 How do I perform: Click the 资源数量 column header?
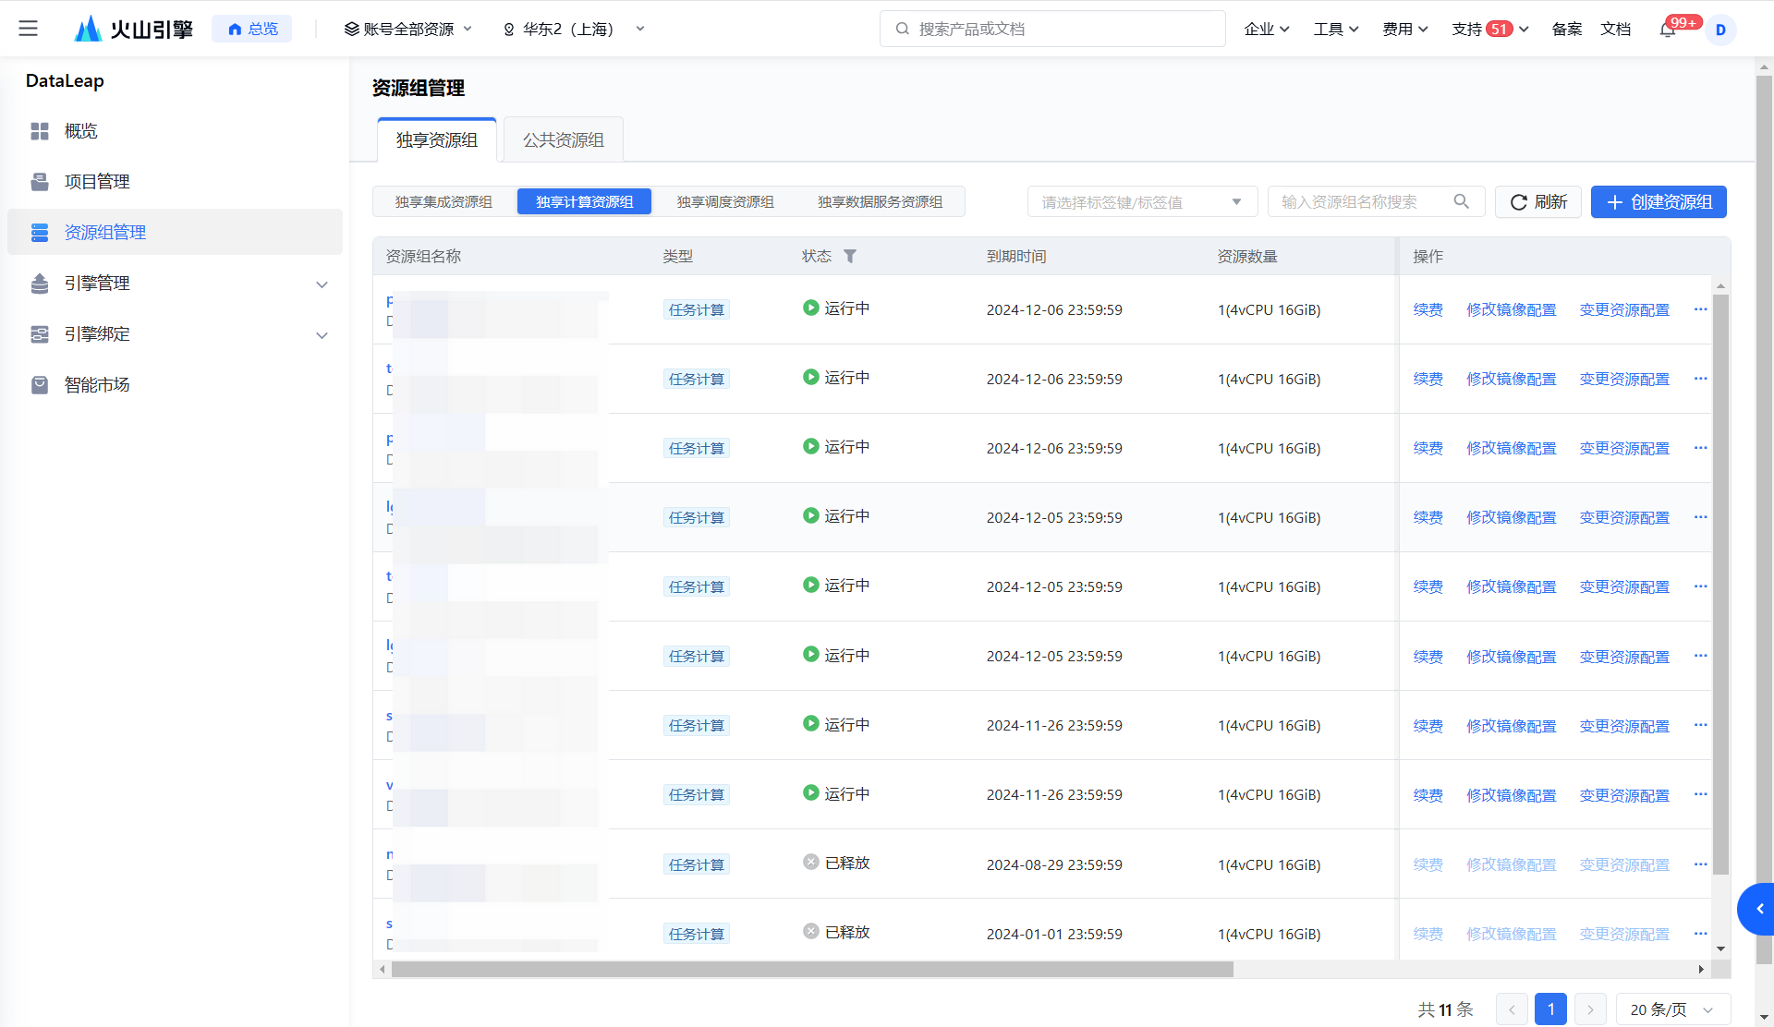pyautogui.click(x=1246, y=257)
